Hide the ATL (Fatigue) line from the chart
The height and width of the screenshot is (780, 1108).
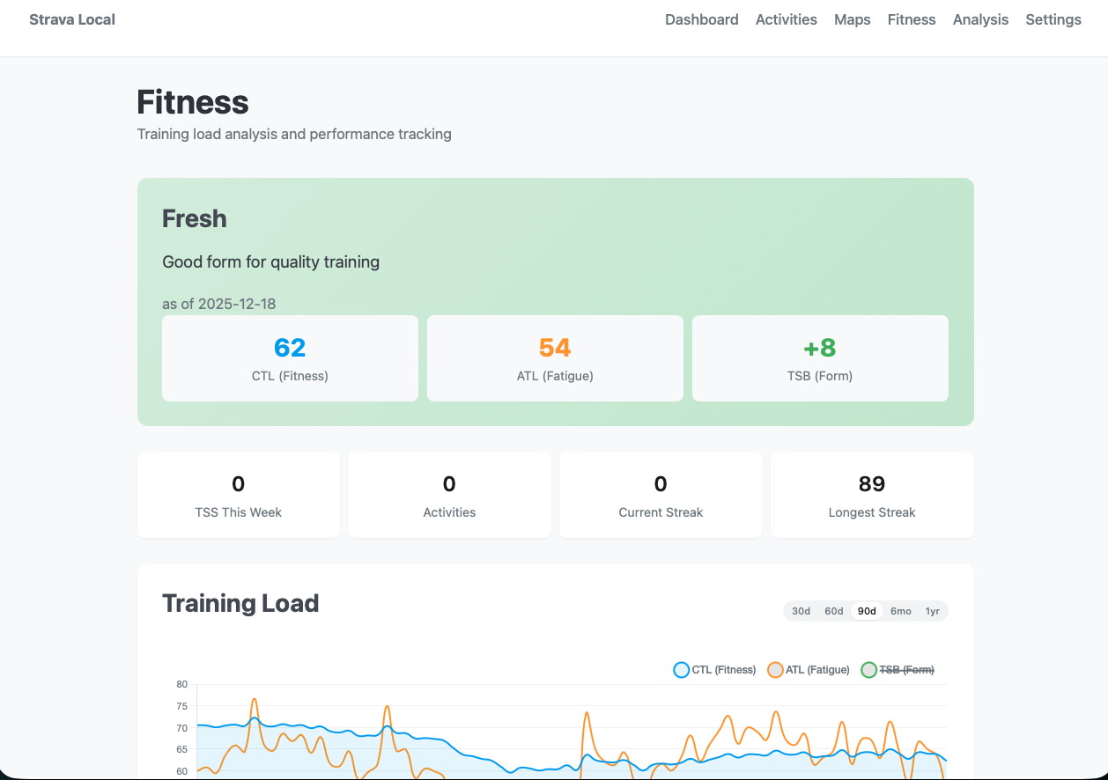[775, 669]
